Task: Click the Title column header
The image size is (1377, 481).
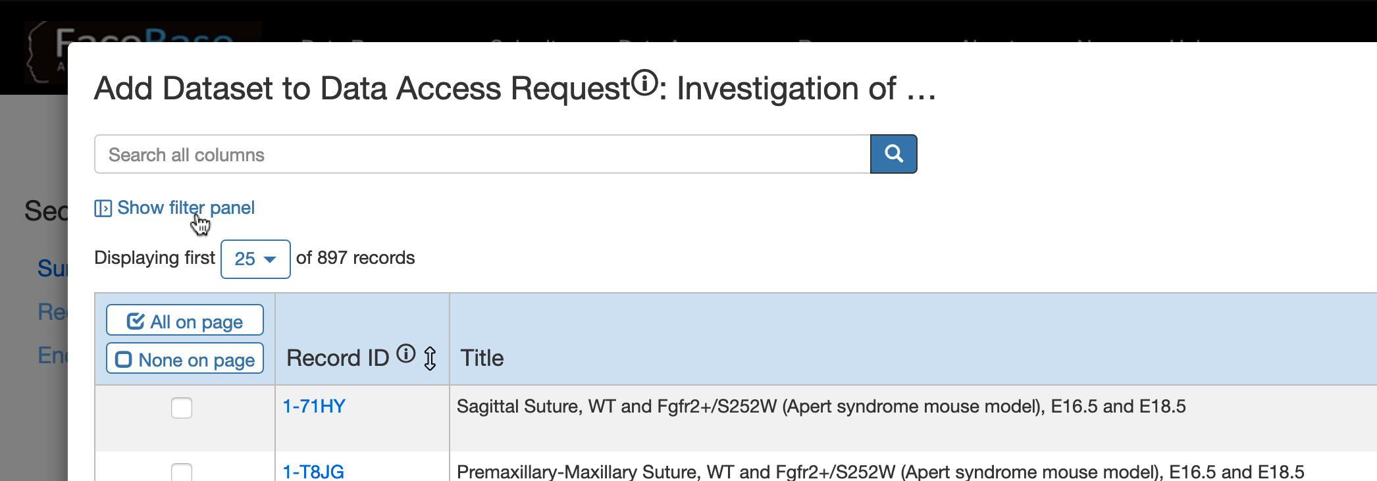Action: coord(482,358)
